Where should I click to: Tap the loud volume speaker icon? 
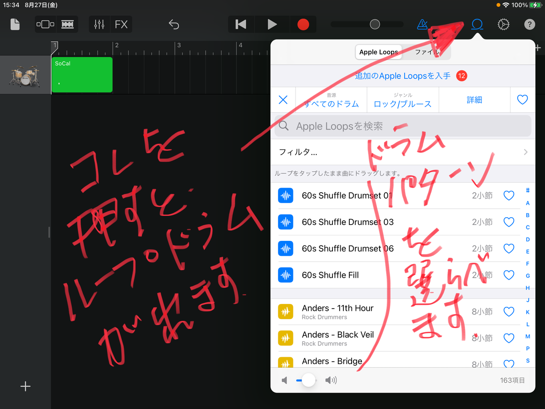(x=331, y=380)
